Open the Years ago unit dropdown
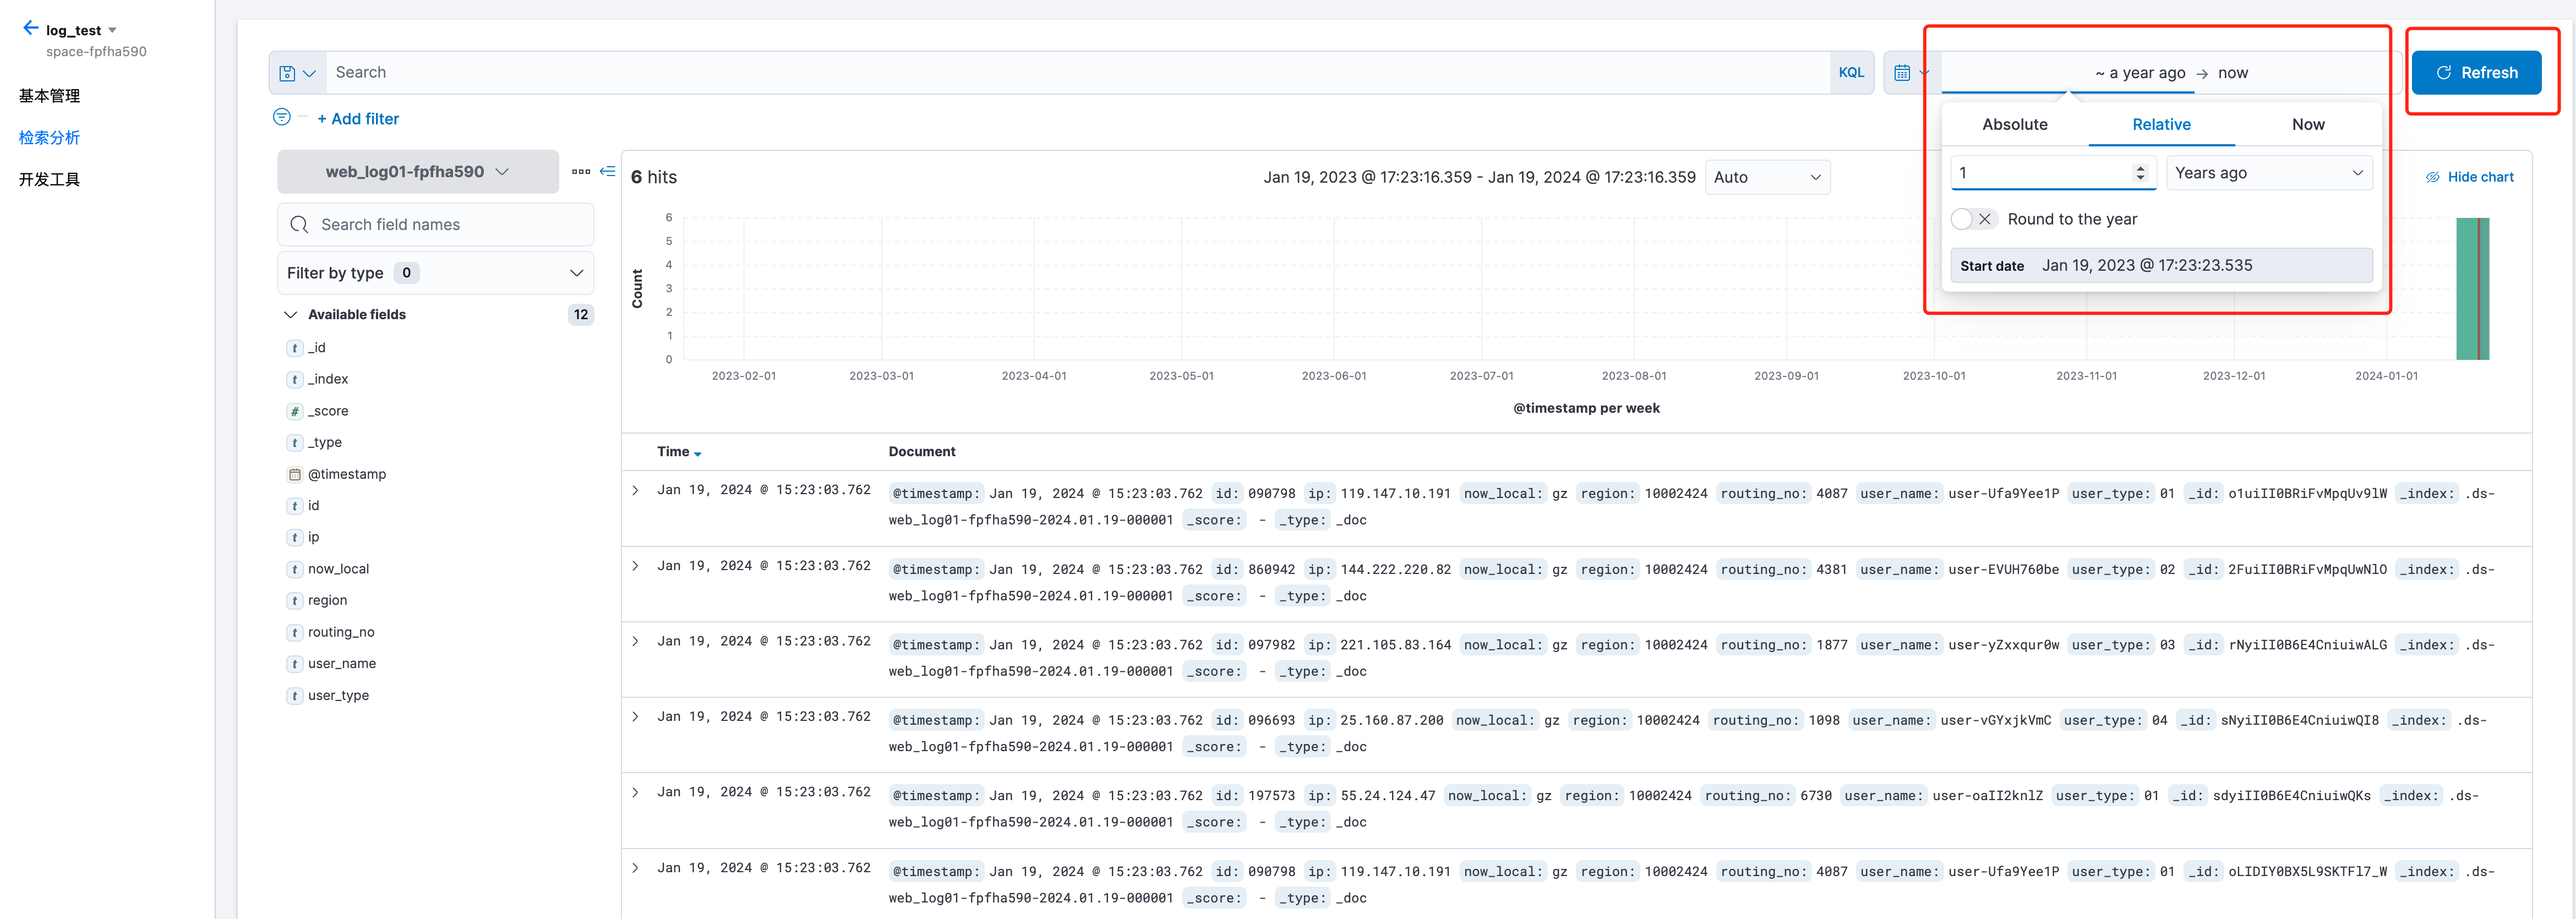The image size is (2576, 919). (2268, 173)
